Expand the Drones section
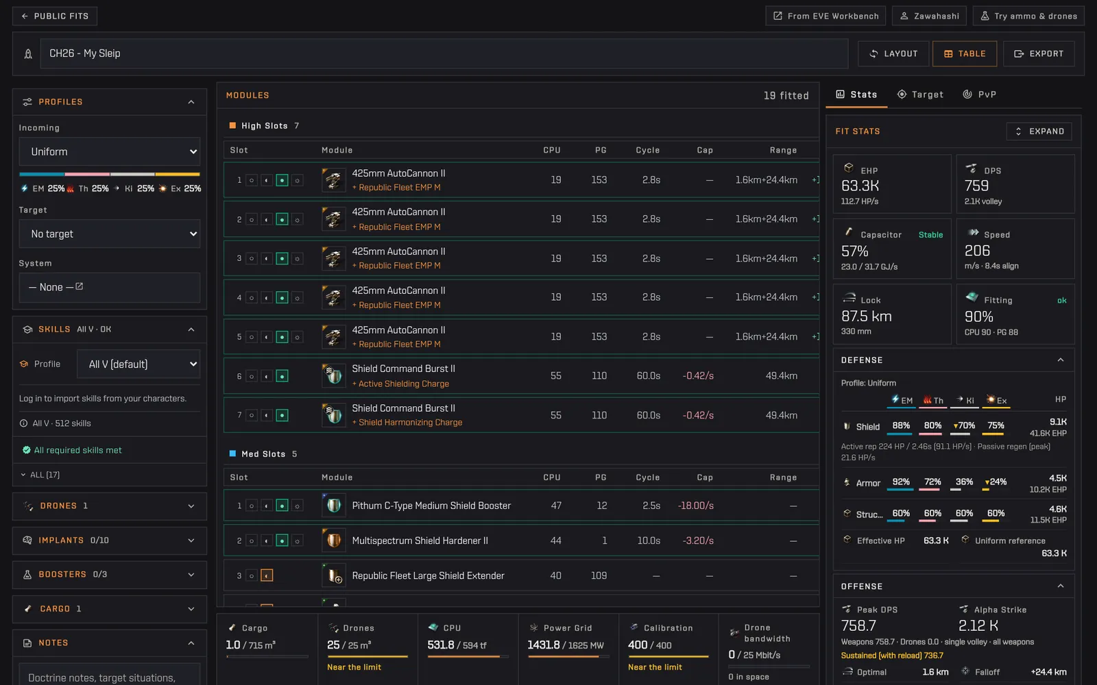The width and height of the screenshot is (1097, 685). (110, 506)
